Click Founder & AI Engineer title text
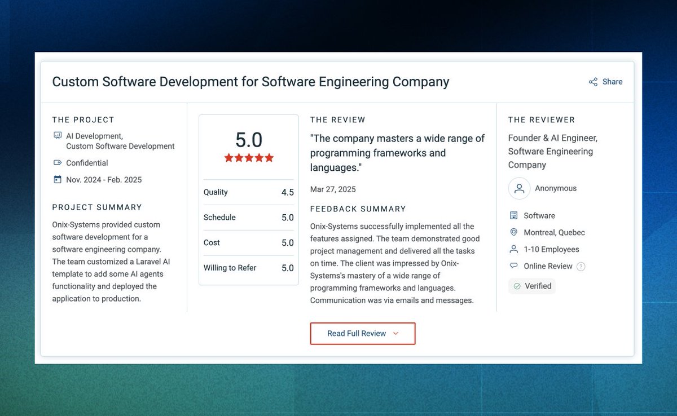This screenshot has width=677, height=416. pos(553,151)
